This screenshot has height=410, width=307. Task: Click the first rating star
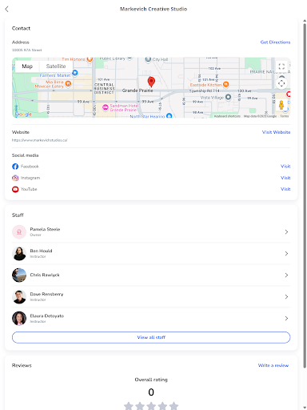tap(129, 406)
